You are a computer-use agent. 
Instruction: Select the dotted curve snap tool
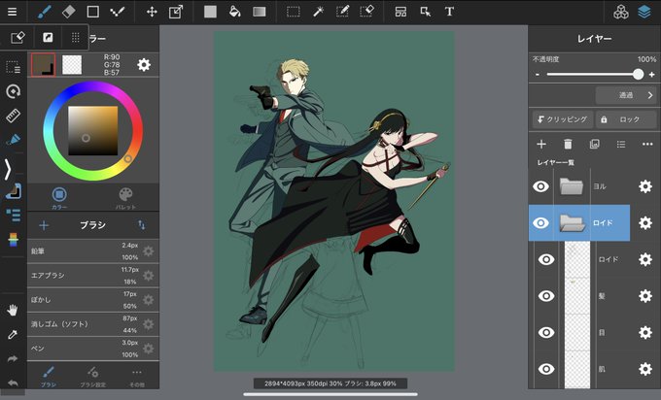tap(117, 12)
